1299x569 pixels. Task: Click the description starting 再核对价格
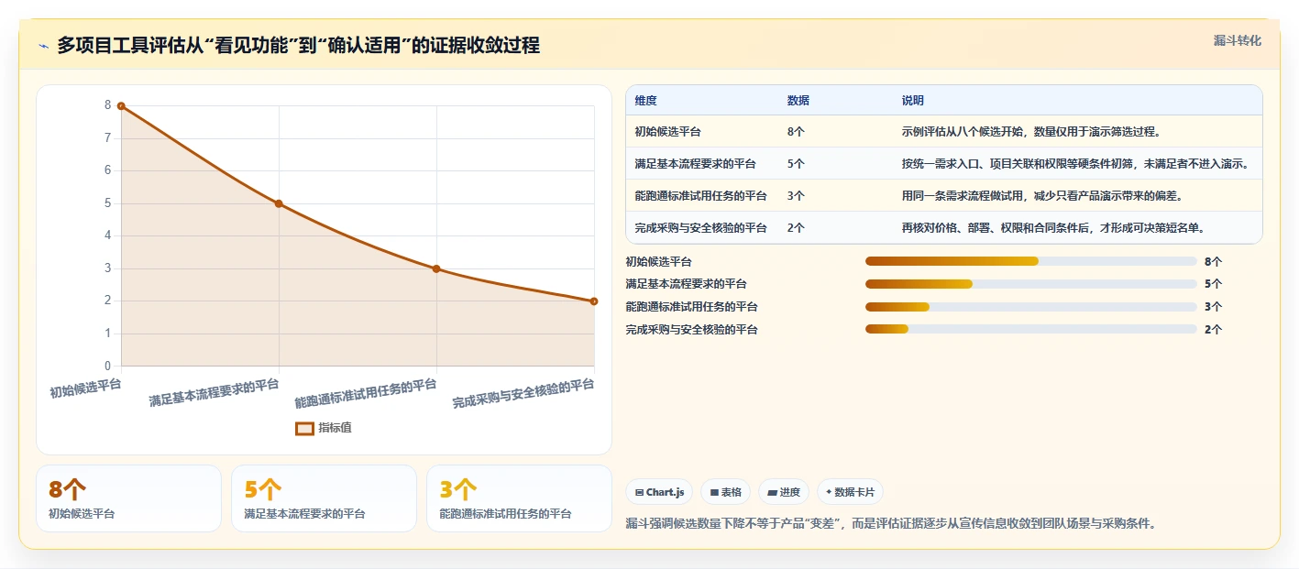point(1053,228)
